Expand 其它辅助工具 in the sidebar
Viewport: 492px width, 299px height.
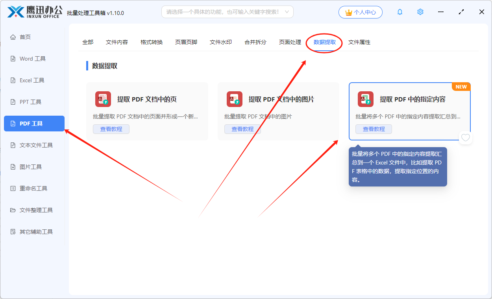(35, 231)
